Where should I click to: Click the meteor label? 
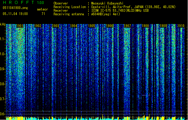click(x=42, y=9)
